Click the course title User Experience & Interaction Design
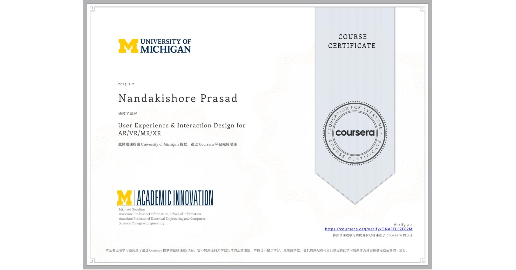This screenshot has width=516, height=270. click(182, 125)
